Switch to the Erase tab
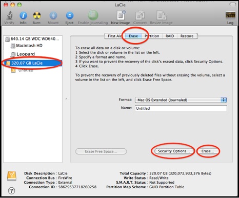The image size is (239, 198). pos(133,36)
